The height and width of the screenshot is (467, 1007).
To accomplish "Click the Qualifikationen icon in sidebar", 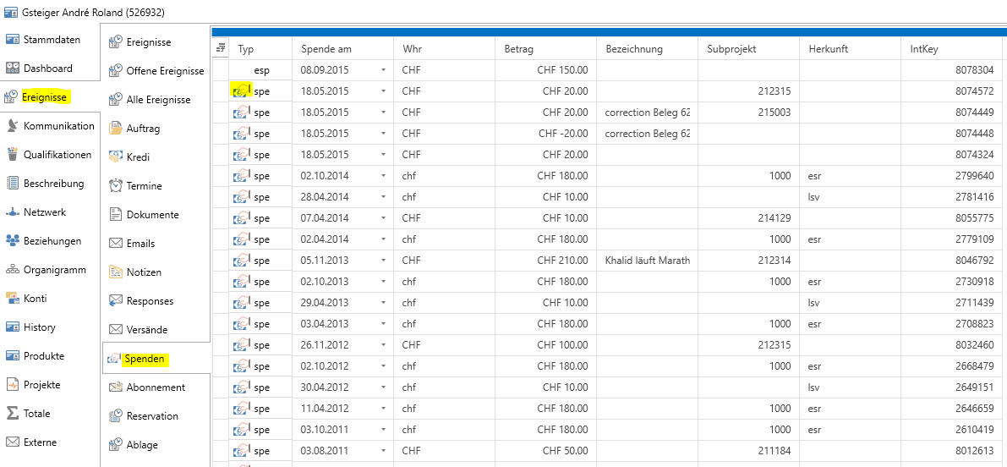I will 13,155.
